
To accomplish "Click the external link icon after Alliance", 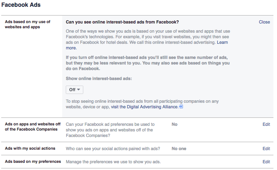I will coord(181,107).
